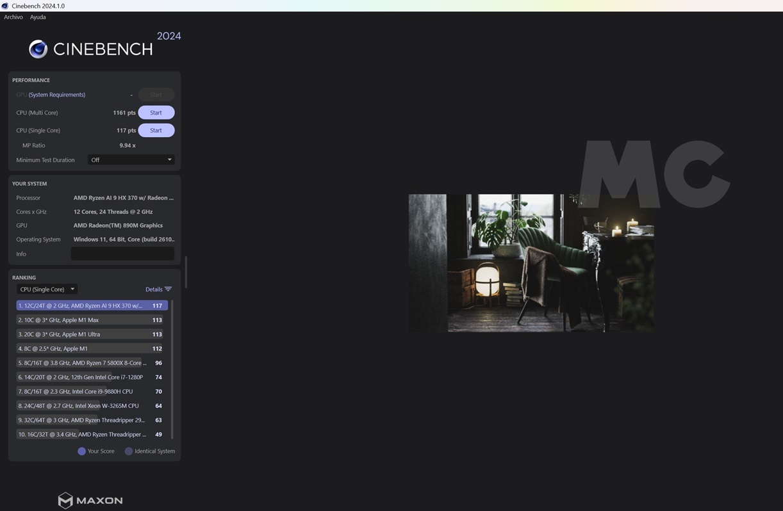The image size is (783, 511).
Task: Click the Identical System legend dot
Action: tap(129, 451)
